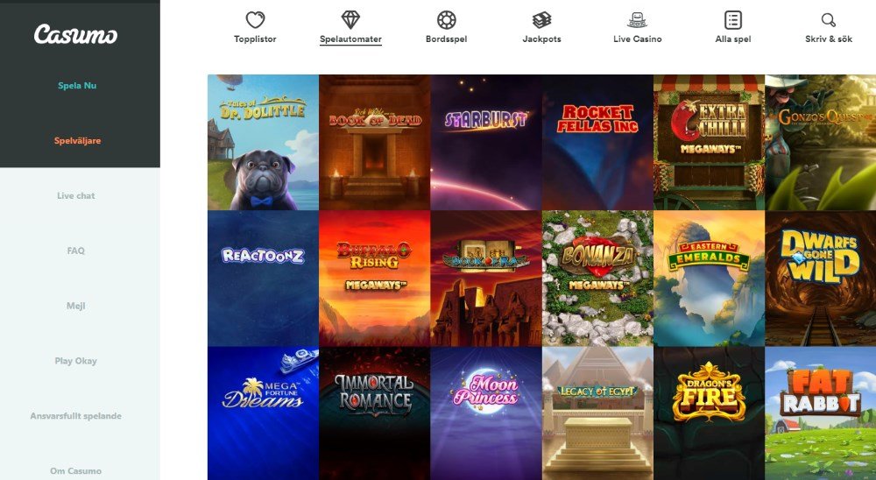Open the Ansvarsfullt spelande link
The width and height of the screenshot is (876, 480).
pos(76,416)
